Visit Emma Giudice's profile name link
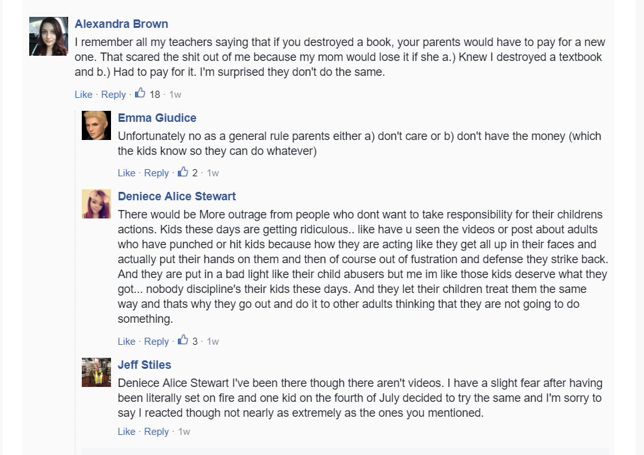This screenshot has width=644, height=455. click(157, 118)
